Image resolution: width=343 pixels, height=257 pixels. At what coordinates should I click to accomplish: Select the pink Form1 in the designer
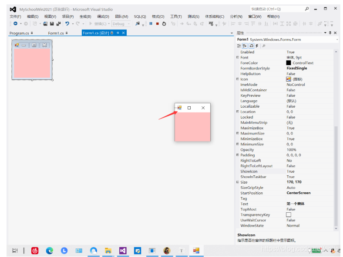(x=32, y=63)
